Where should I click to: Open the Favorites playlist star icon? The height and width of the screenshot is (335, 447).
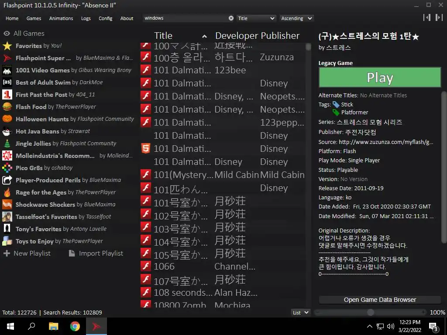7,45
